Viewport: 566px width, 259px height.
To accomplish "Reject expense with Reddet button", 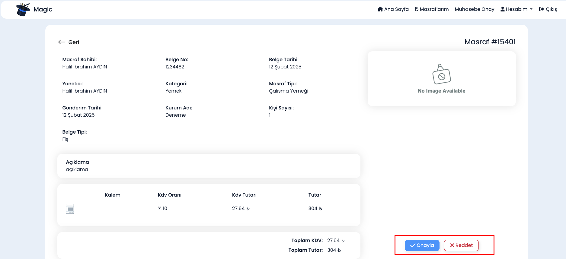I will [461, 245].
